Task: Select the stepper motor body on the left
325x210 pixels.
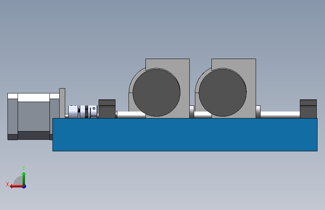Action: 33,116
